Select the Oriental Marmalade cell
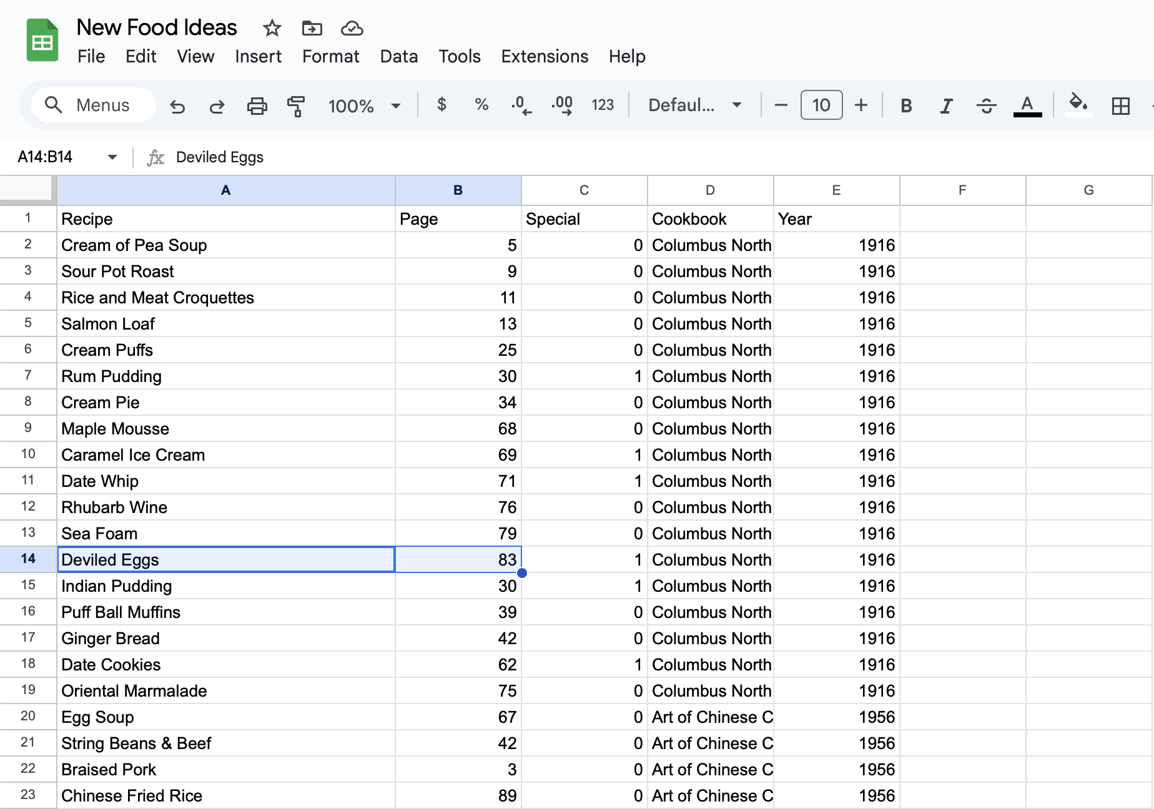1154x809 pixels. click(226, 691)
